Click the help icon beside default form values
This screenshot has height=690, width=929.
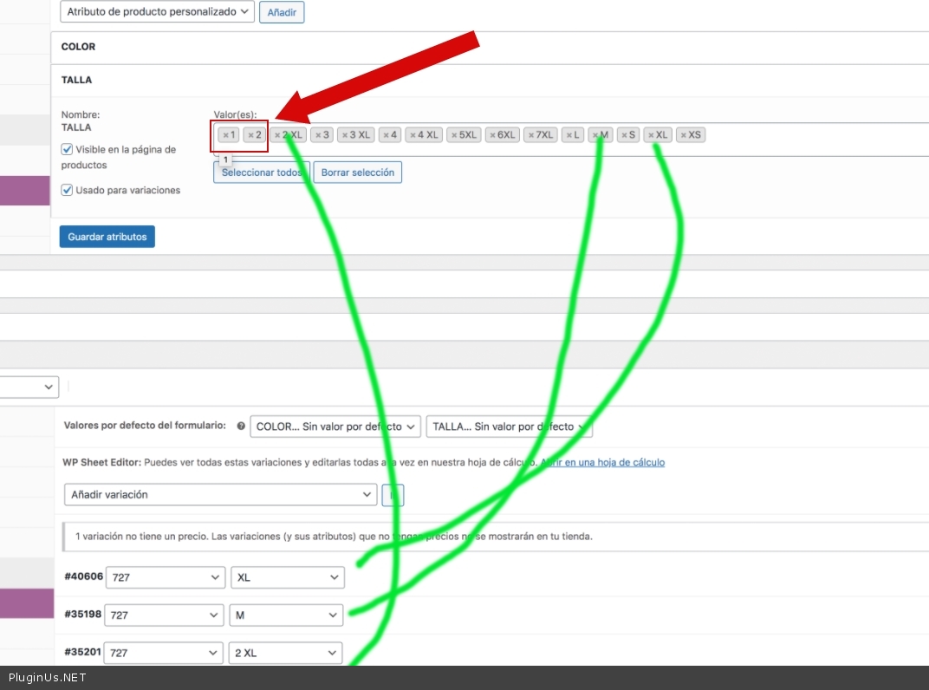240,426
